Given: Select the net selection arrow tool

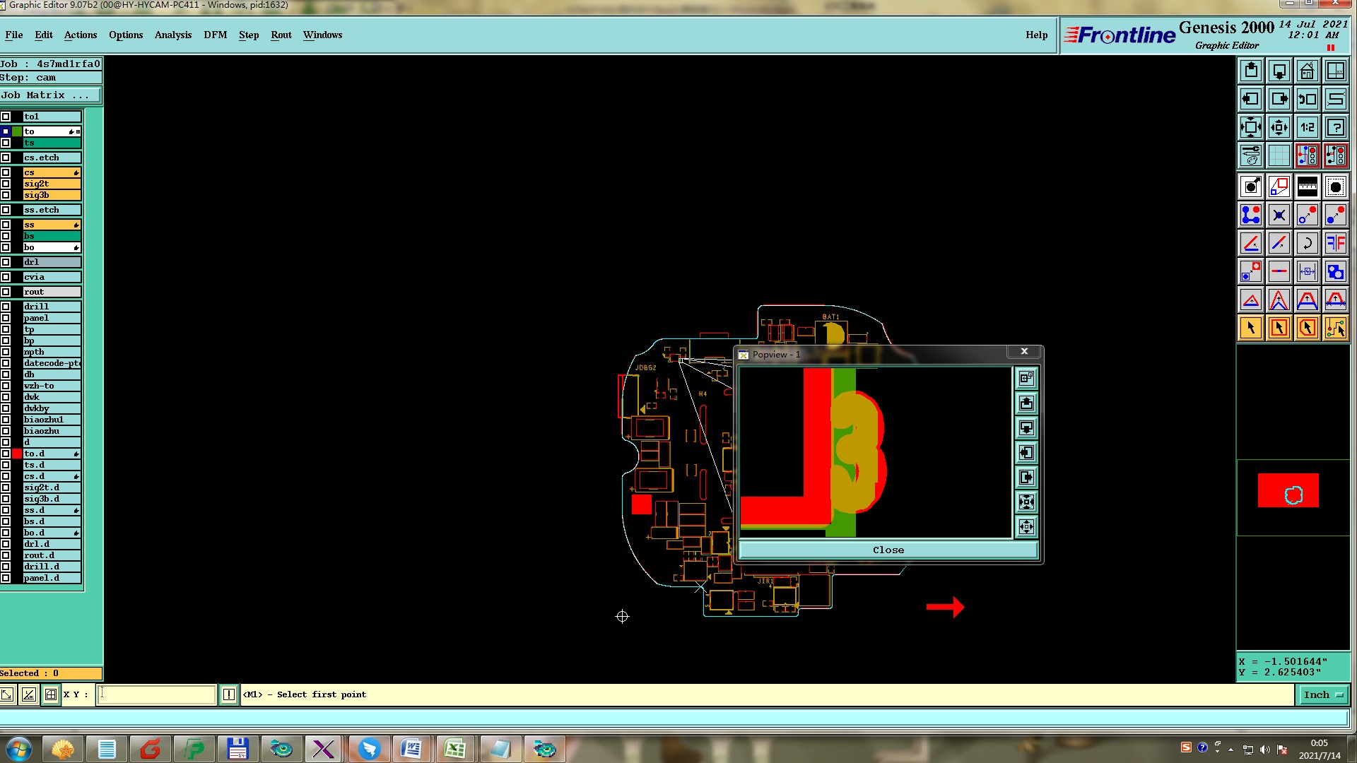Looking at the screenshot, I should 1336,328.
